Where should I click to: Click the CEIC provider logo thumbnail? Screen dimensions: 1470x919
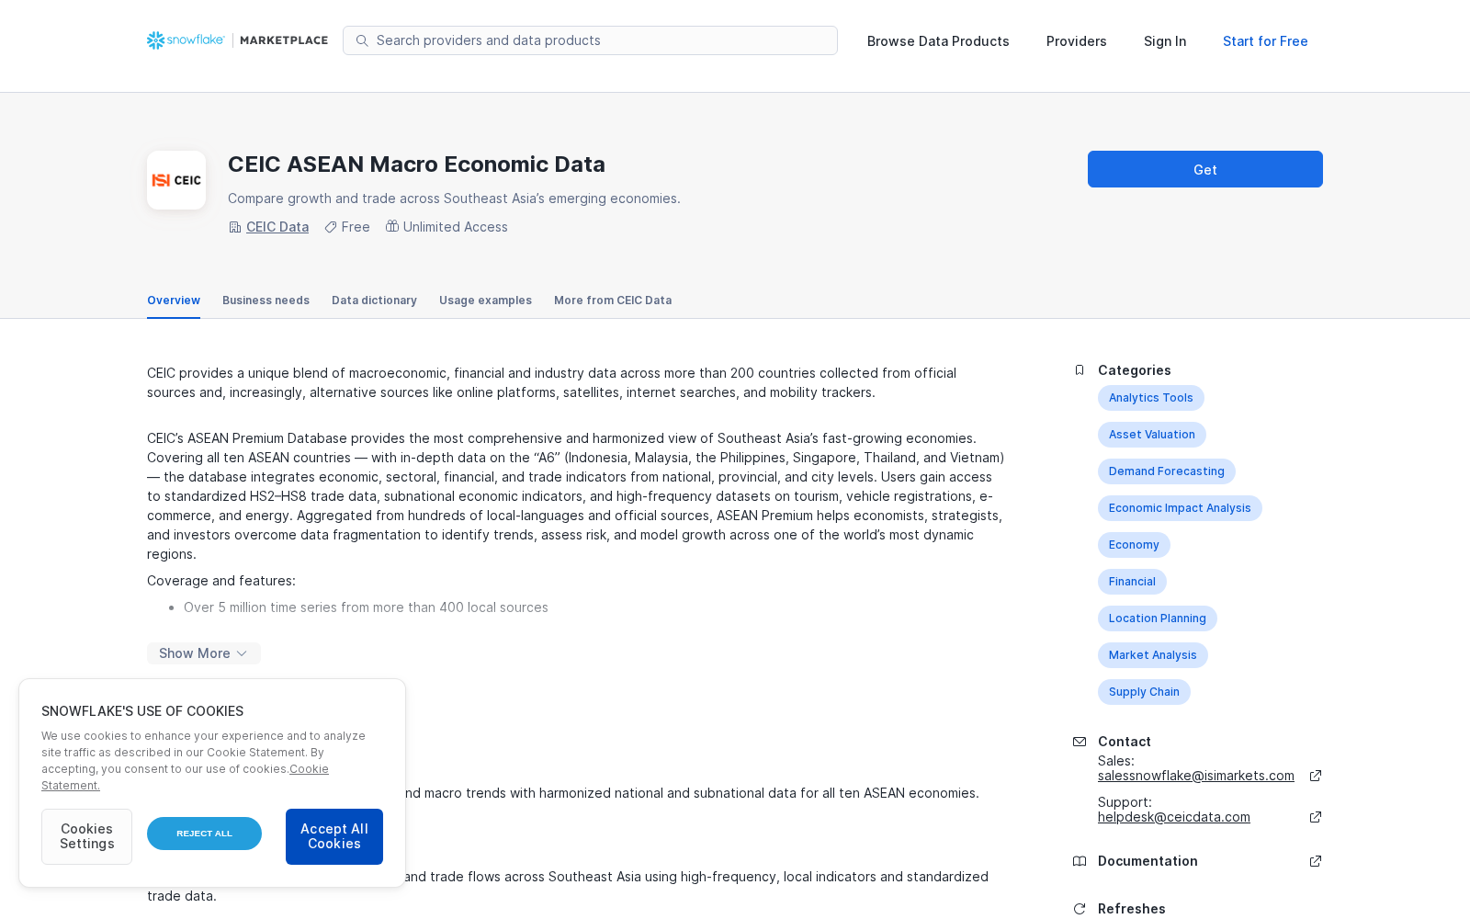[x=176, y=180]
